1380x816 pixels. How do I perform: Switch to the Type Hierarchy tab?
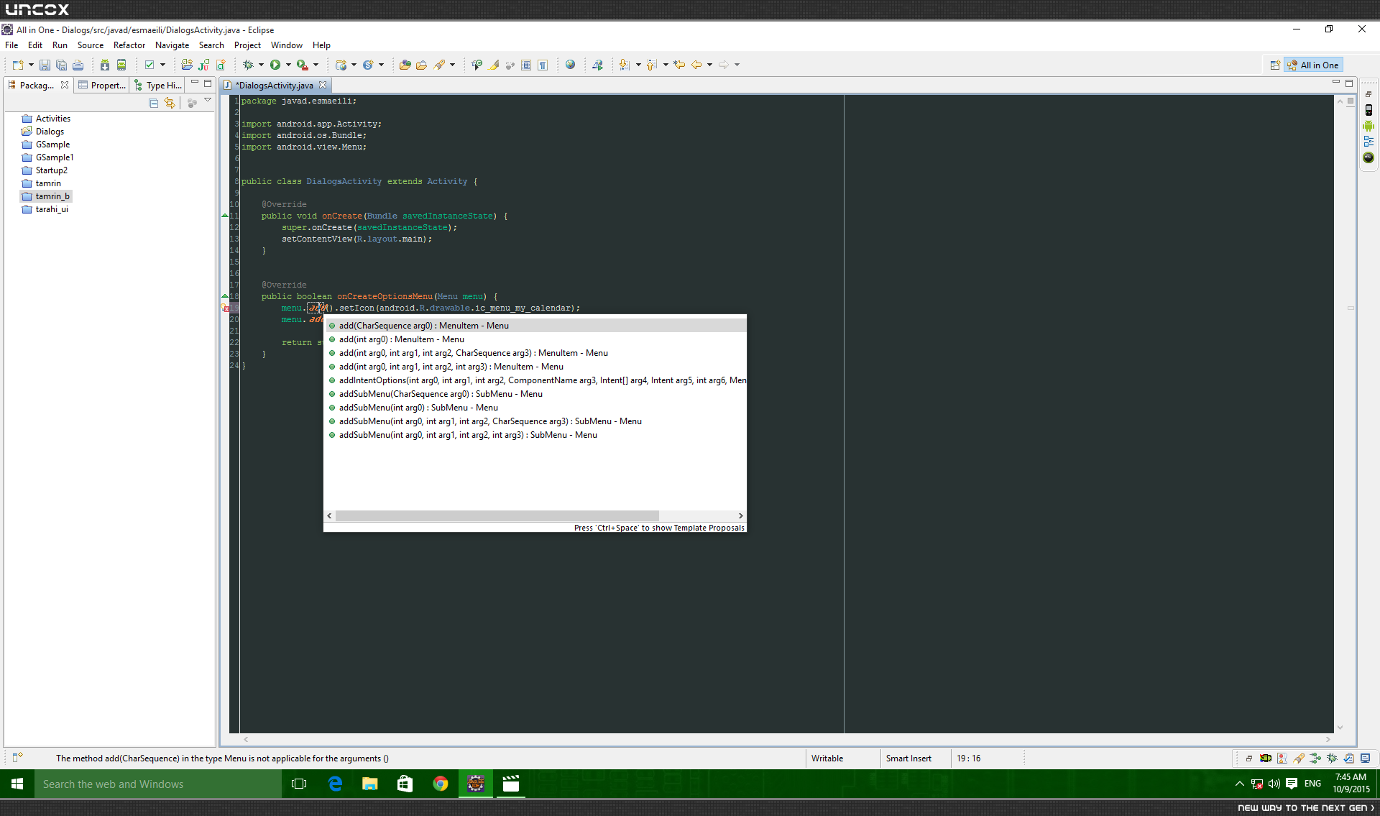158,85
